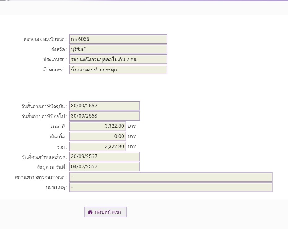Click the ประเภทรถ vehicle type field
Viewport: 288px width, 229px height.
coord(118,59)
